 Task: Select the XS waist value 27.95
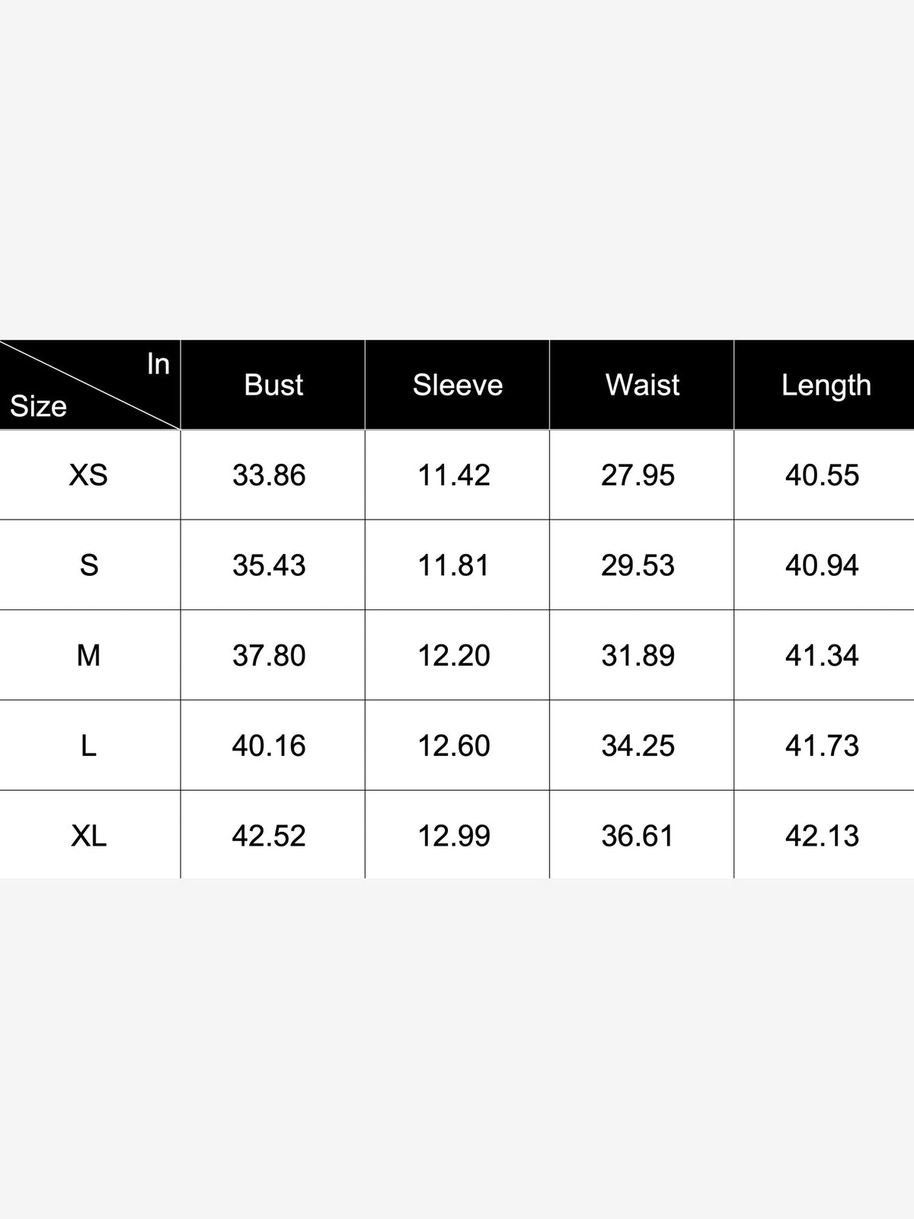pyautogui.click(x=638, y=475)
